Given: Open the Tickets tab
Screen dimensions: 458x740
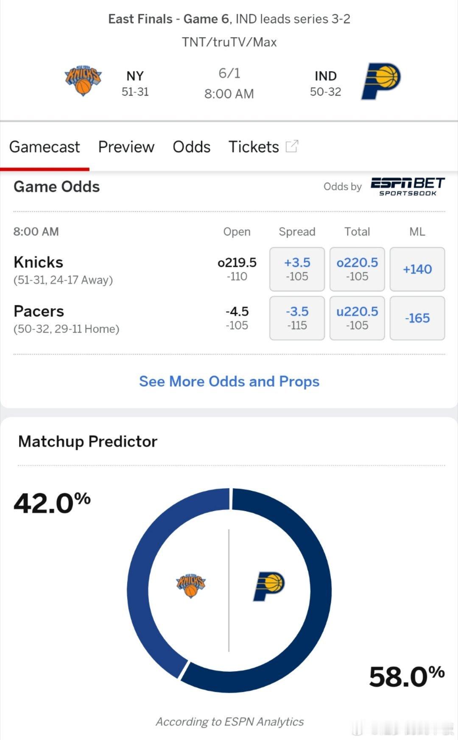Looking at the screenshot, I should 254,147.
